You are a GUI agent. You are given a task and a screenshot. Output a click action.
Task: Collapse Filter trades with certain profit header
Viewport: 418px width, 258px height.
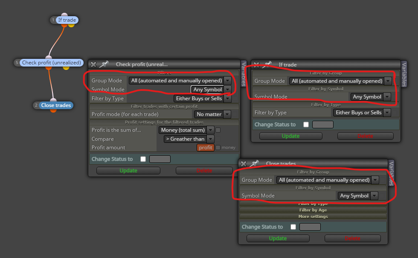pyautogui.click(x=164, y=106)
